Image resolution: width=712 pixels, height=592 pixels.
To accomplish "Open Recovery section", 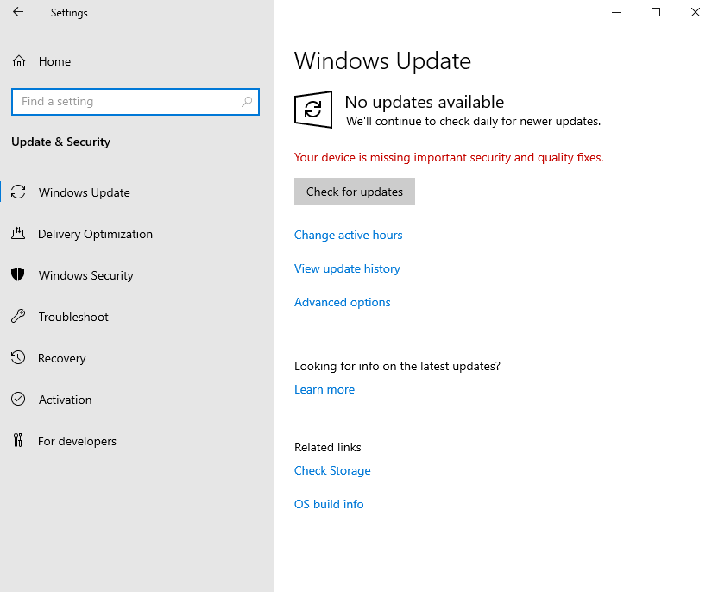I will [62, 358].
